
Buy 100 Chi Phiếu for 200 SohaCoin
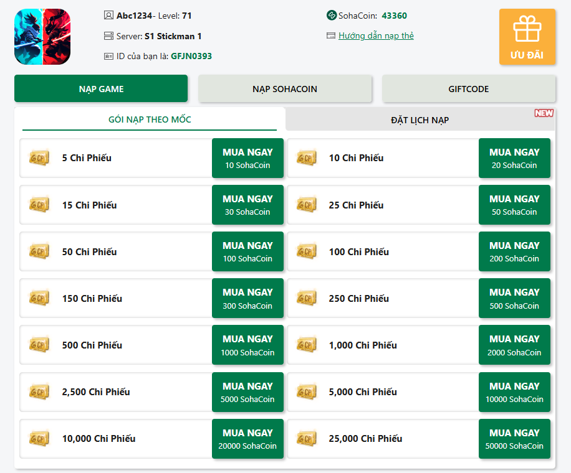pyautogui.click(x=514, y=251)
